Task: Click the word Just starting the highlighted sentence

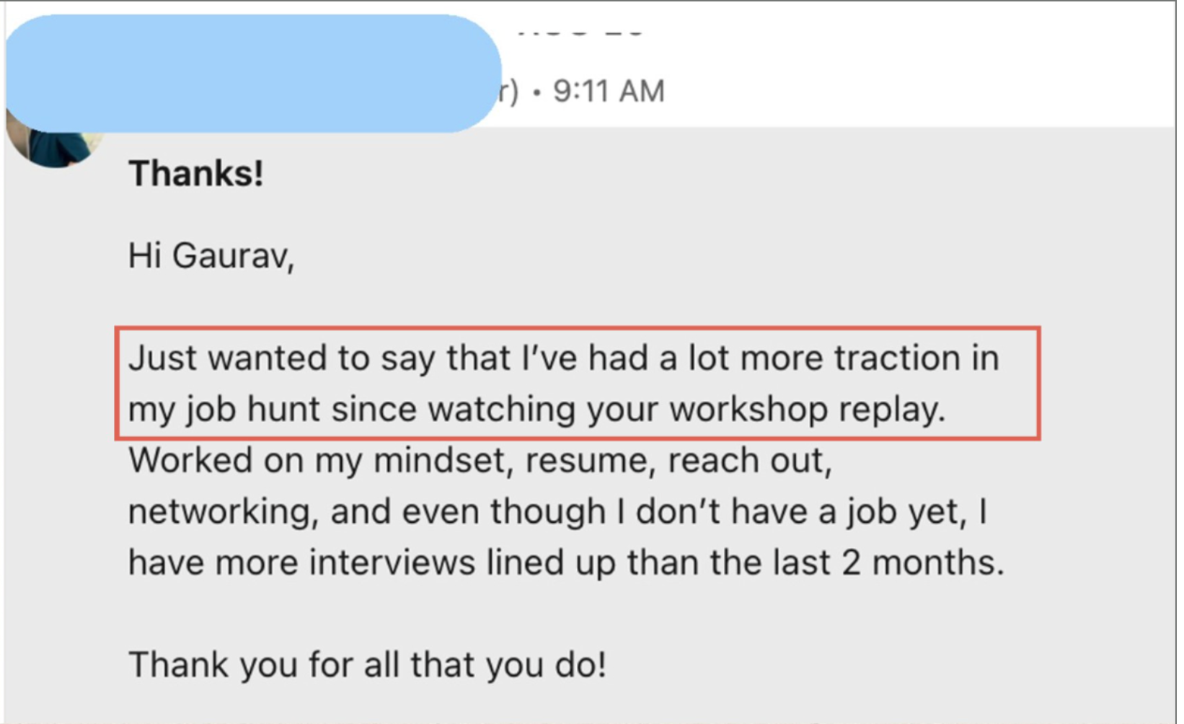Action: click(162, 358)
